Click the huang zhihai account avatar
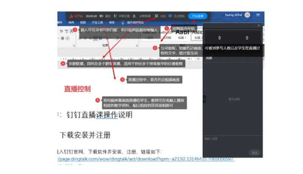 pos(247,15)
